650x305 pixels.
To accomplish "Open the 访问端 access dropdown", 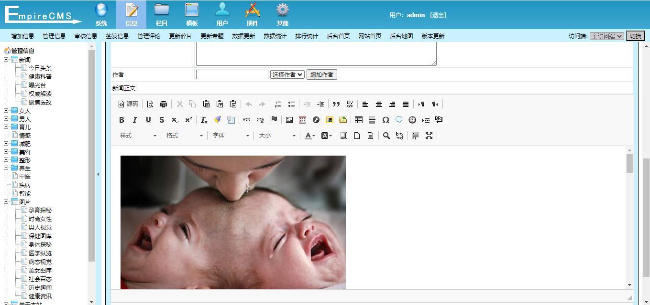I will tap(606, 36).
